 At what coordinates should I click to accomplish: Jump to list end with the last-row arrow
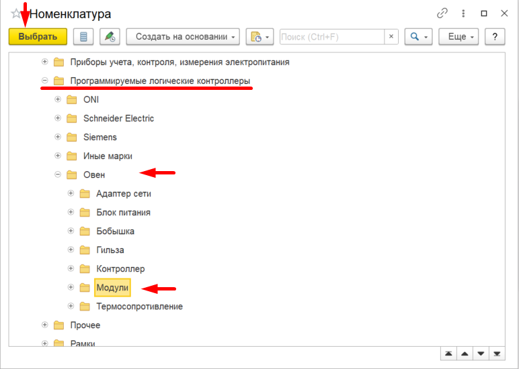point(497,354)
